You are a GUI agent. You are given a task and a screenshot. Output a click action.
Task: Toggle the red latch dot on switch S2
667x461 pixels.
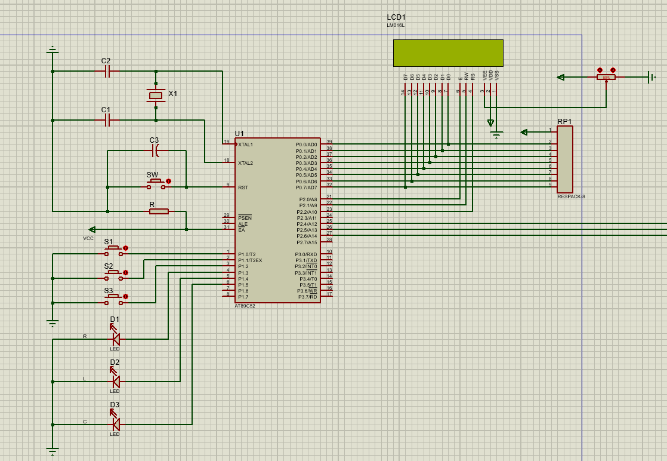point(125,272)
